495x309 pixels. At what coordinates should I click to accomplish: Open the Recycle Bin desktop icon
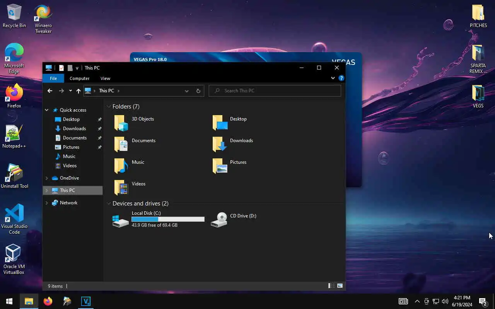click(x=14, y=16)
